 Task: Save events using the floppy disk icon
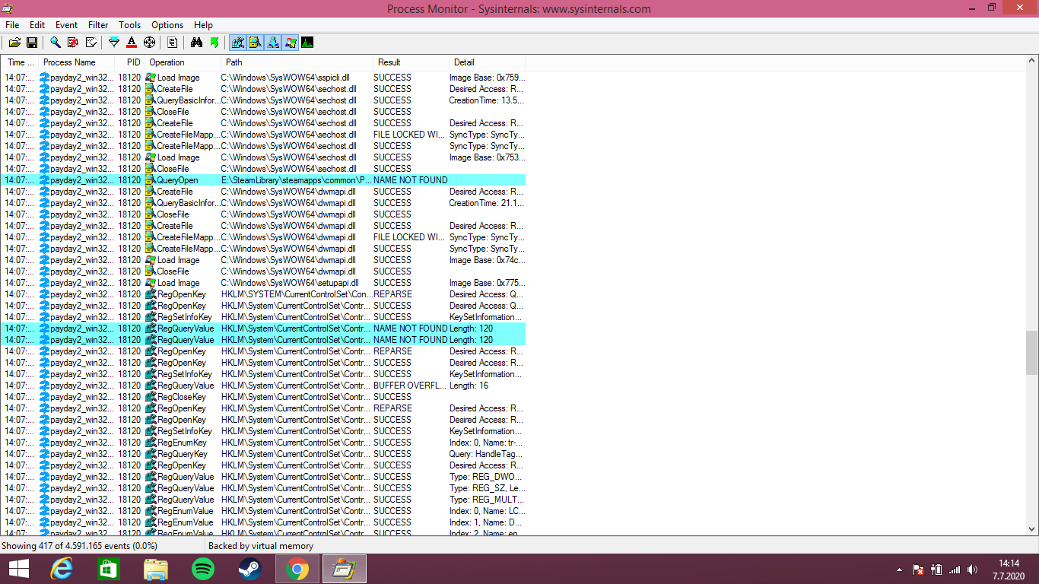(32, 43)
